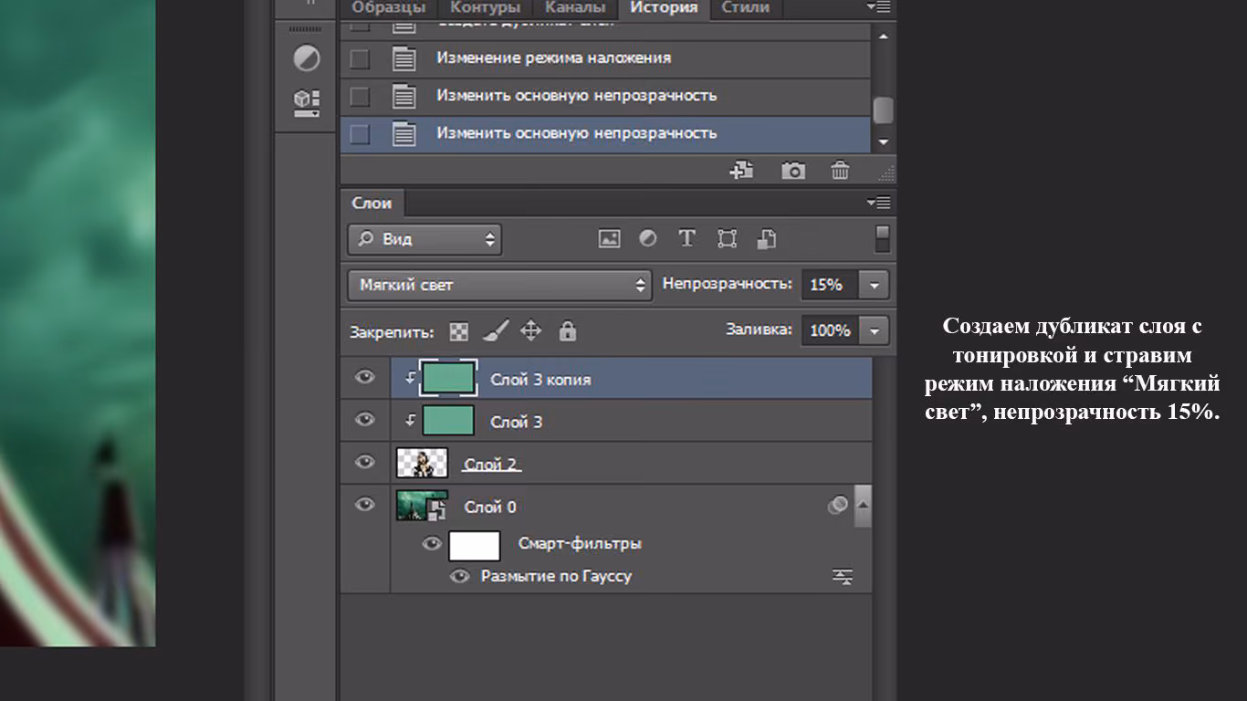Viewport: 1247px width, 701px height.
Task: Filter layers by pixel layers icon
Action: pyautogui.click(x=609, y=239)
